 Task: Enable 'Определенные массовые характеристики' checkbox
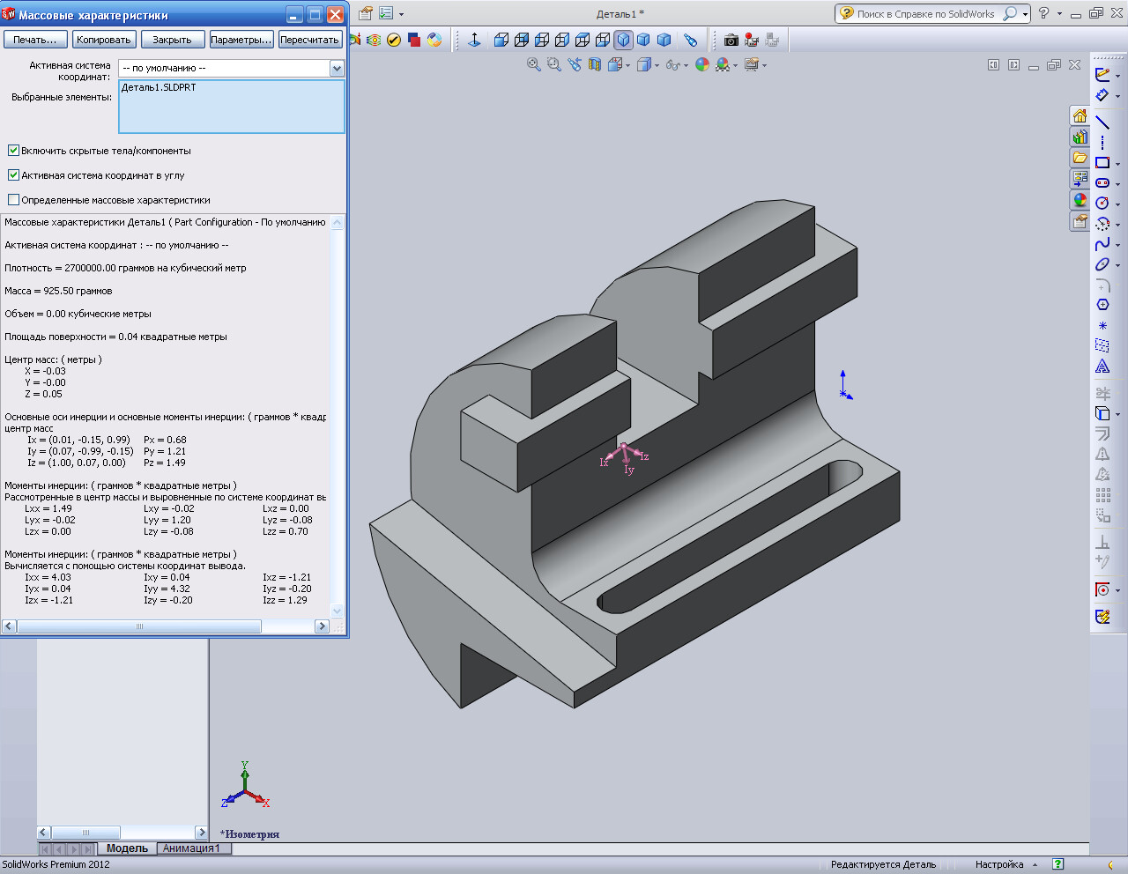click(13, 200)
